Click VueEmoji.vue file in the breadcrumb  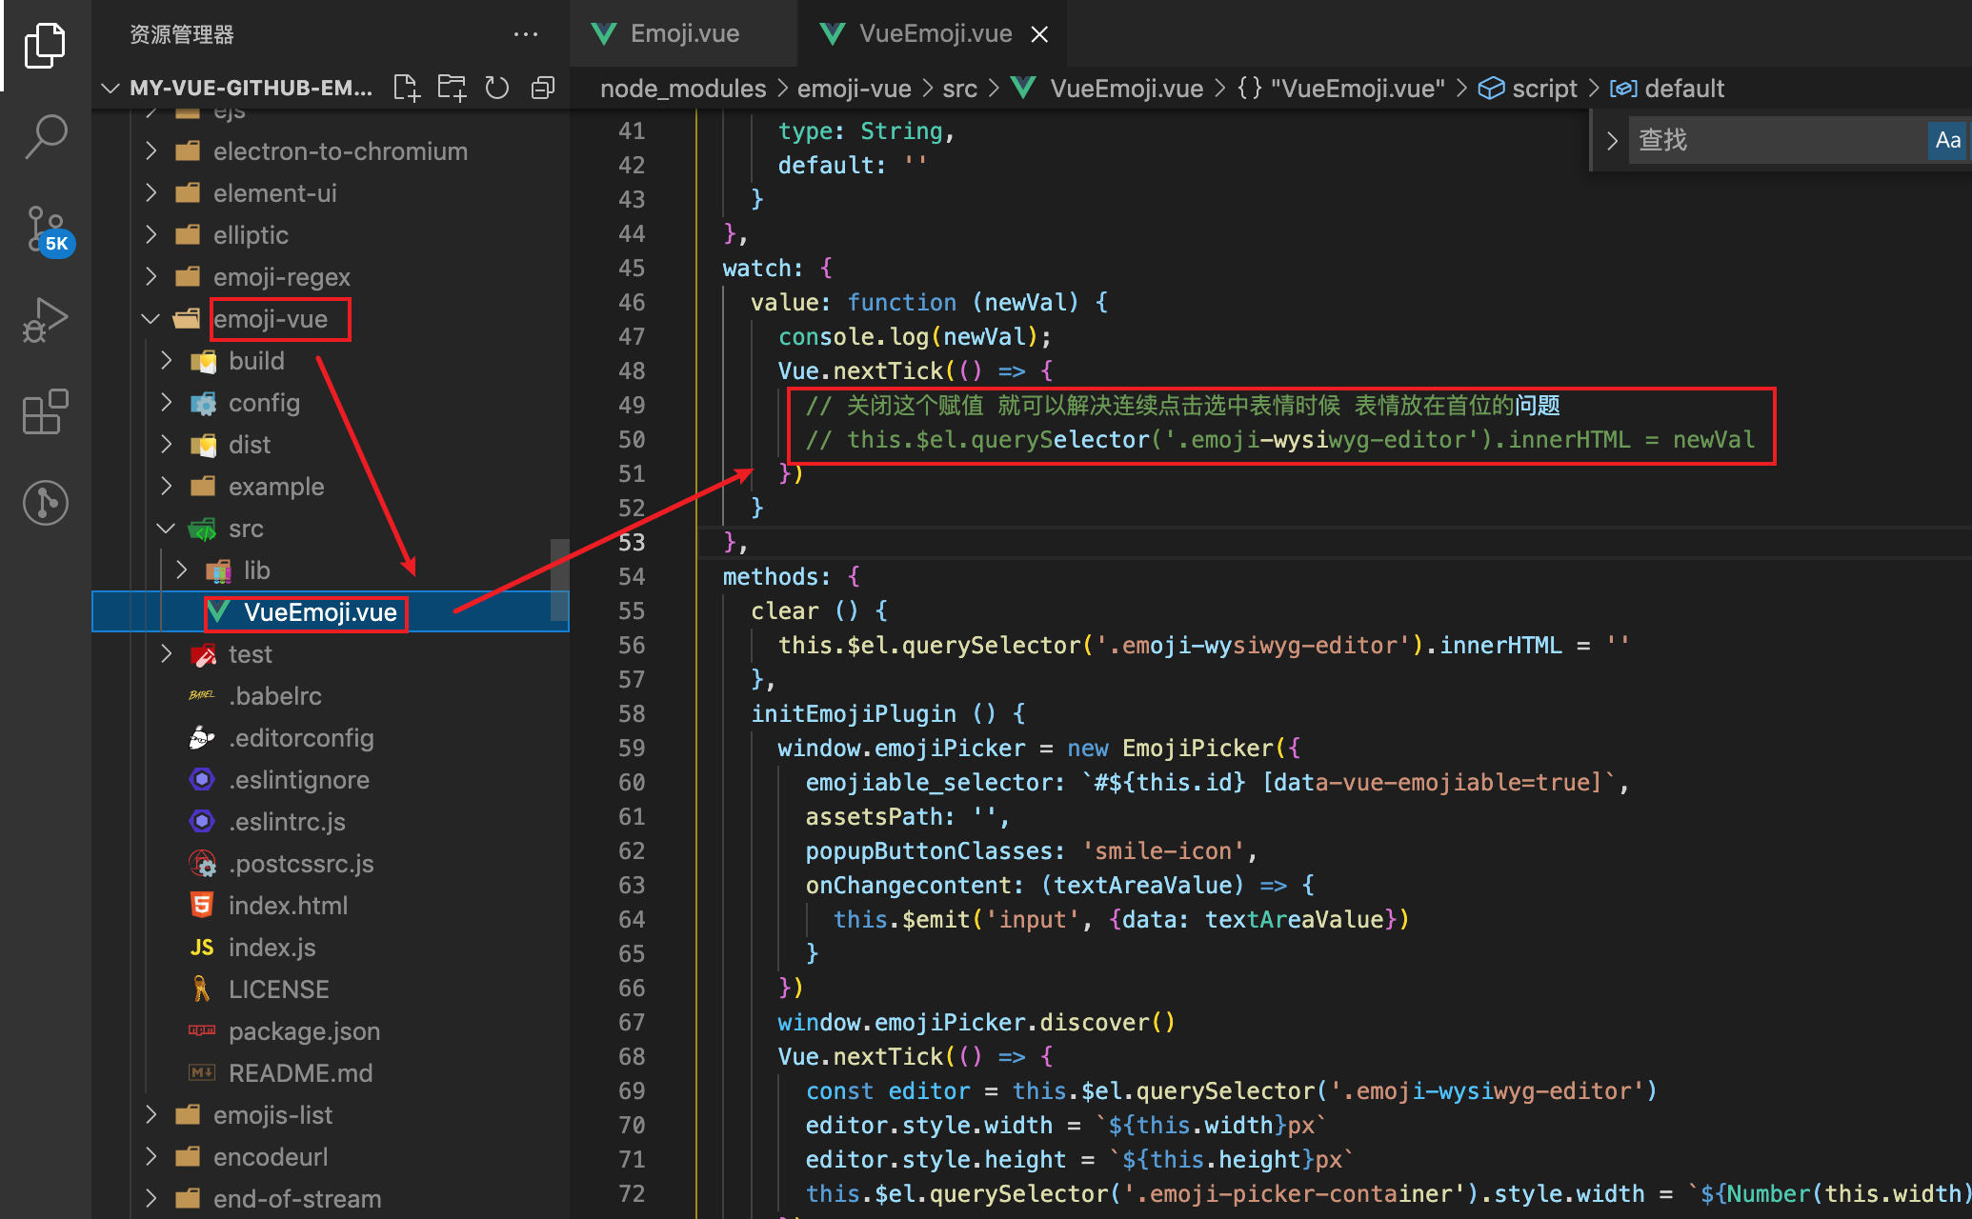pos(1108,89)
